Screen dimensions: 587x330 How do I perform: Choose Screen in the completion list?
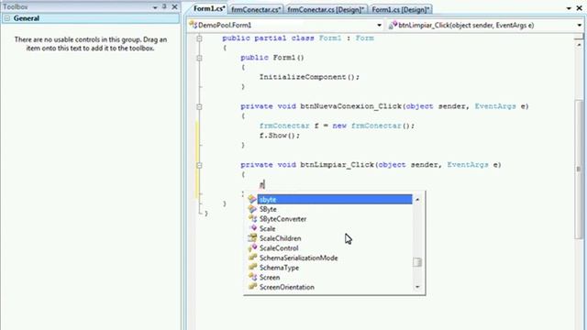coord(270,277)
